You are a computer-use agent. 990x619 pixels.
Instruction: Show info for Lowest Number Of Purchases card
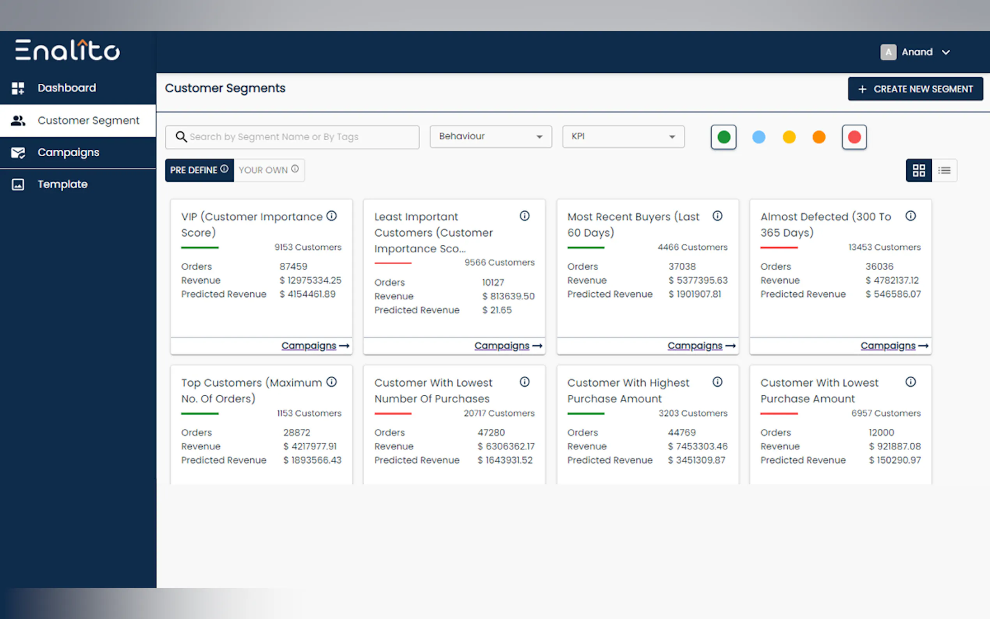point(525,382)
